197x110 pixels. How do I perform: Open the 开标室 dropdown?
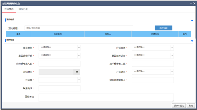click(x=59, y=80)
